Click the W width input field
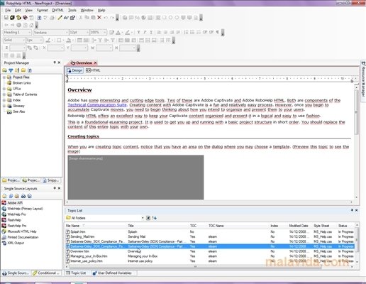This screenshot has height=284, width=366. [104, 48]
